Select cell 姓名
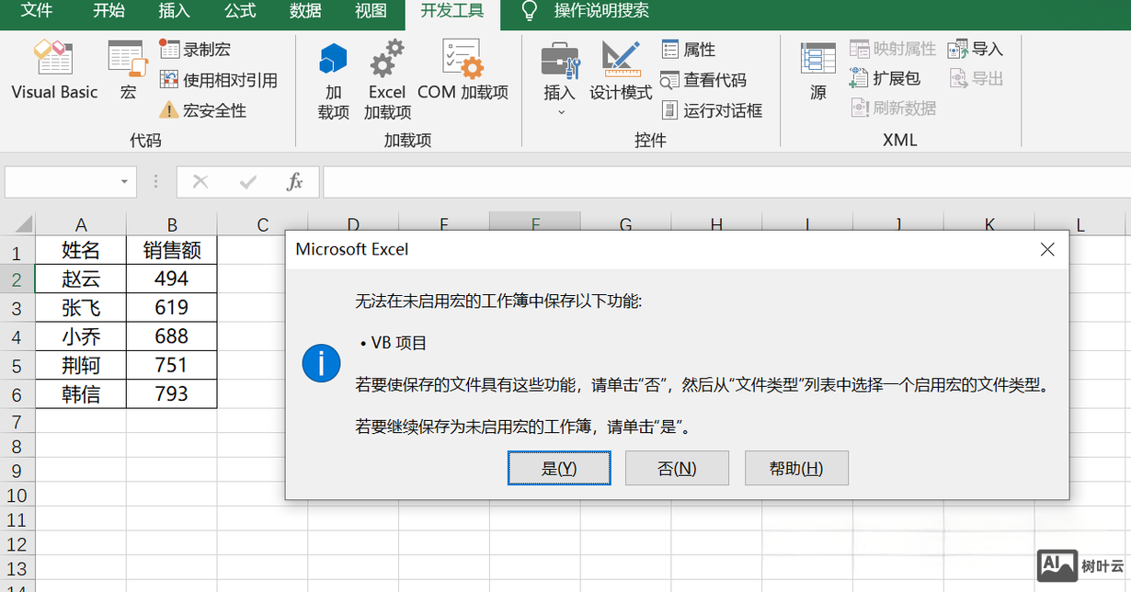The image size is (1131, 592). click(x=81, y=251)
